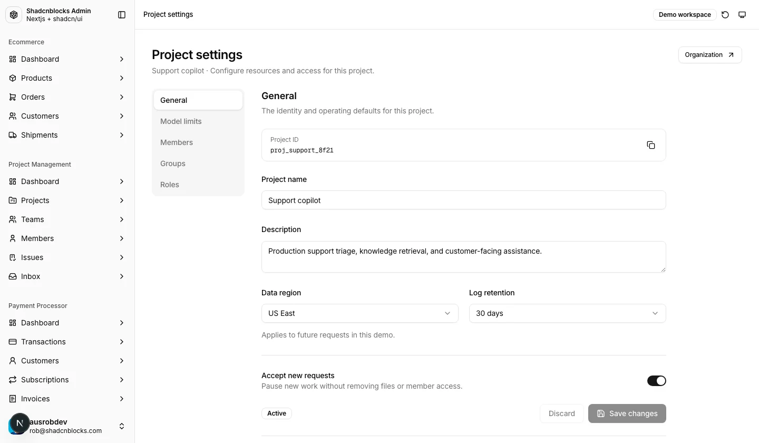
Task: Click the Transactions card icon in sidebar
Action: tap(13, 342)
